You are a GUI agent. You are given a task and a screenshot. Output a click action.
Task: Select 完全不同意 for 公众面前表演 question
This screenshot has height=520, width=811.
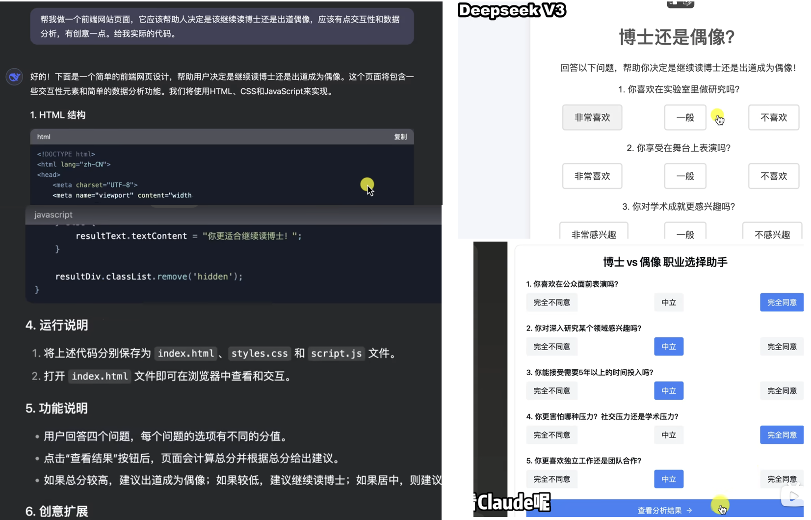click(552, 302)
